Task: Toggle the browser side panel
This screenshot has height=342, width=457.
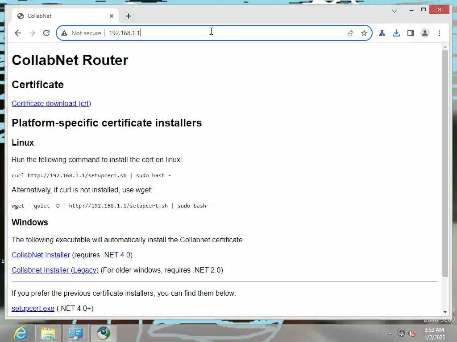Action: click(411, 33)
